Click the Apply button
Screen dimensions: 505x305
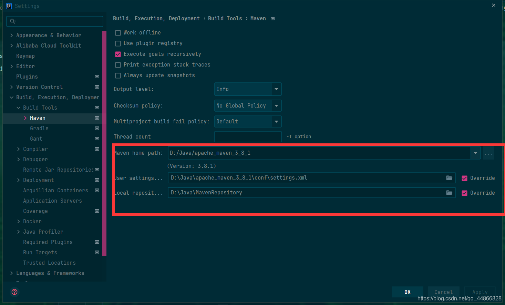pyautogui.click(x=480, y=292)
